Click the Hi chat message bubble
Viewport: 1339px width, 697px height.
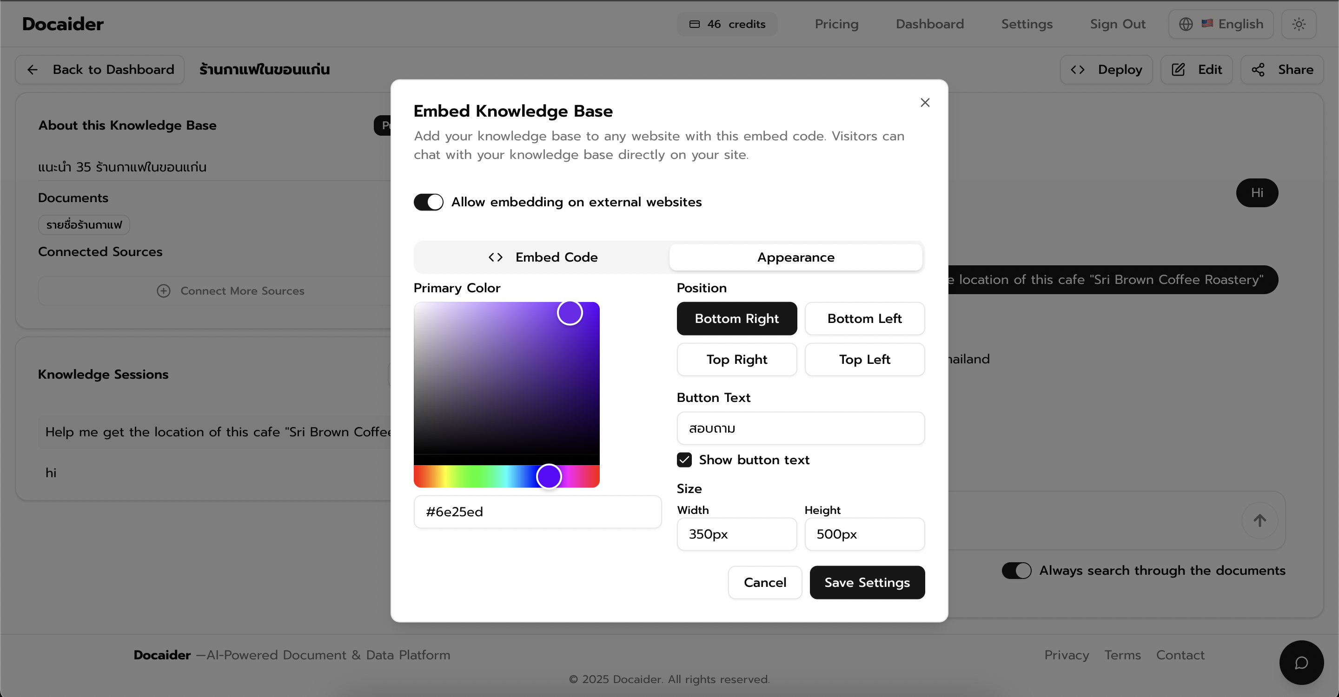point(1257,193)
